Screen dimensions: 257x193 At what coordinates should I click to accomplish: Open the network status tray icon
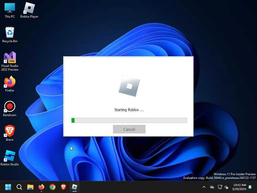click(220, 187)
